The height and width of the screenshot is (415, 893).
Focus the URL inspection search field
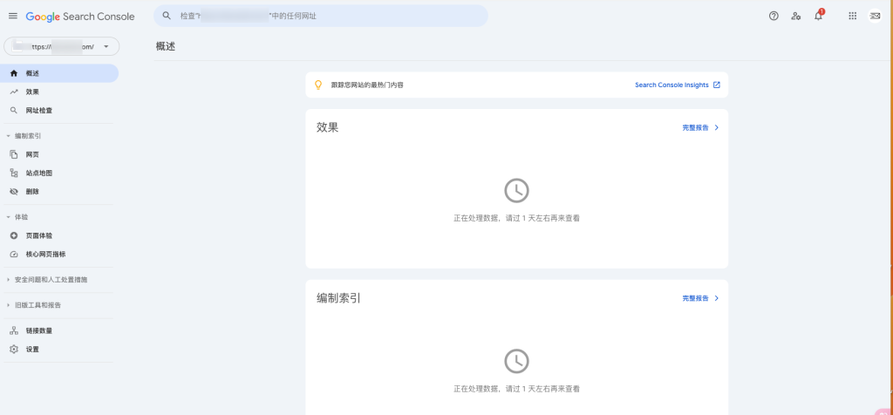pos(321,16)
